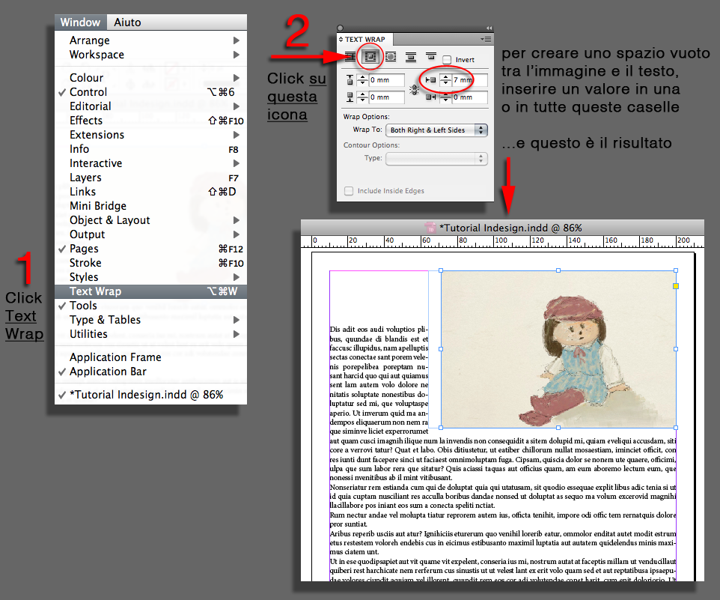Check Include Inside Edges
The width and height of the screenshot is (720, 600).
pyautogui.click(x=348, y=191)
